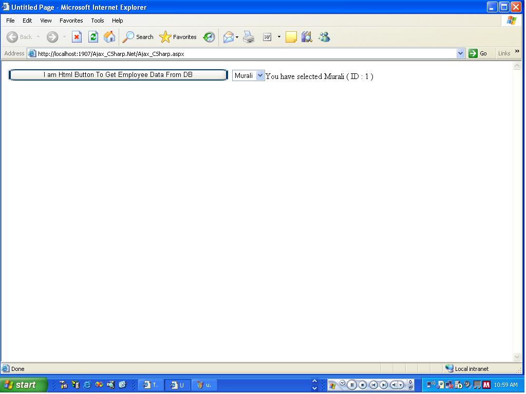
Task: Launch Messenger from the toolbar icon
Action: [x=324, y=37]
